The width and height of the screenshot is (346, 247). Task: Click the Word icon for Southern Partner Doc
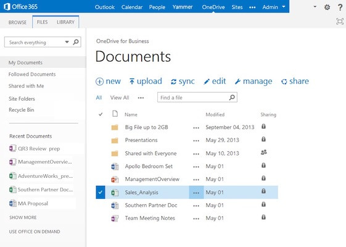115,206
